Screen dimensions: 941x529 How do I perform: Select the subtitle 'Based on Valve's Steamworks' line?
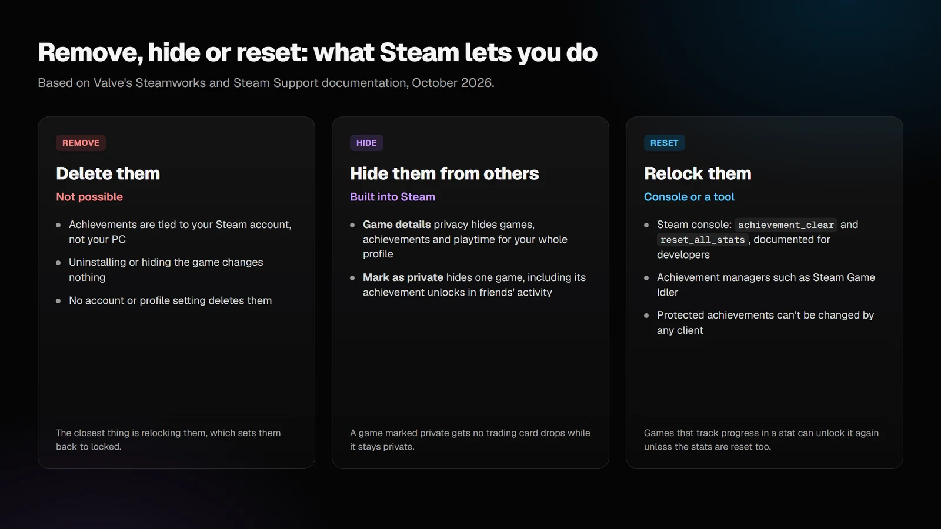pyautogui.click(x=266, y=83)
